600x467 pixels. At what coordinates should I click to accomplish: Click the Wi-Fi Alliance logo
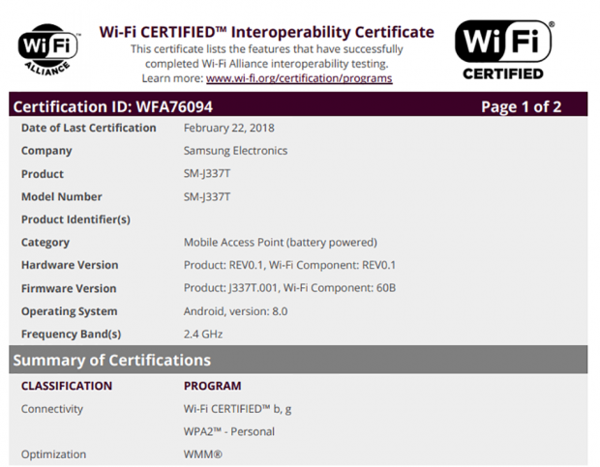[45, 50]
